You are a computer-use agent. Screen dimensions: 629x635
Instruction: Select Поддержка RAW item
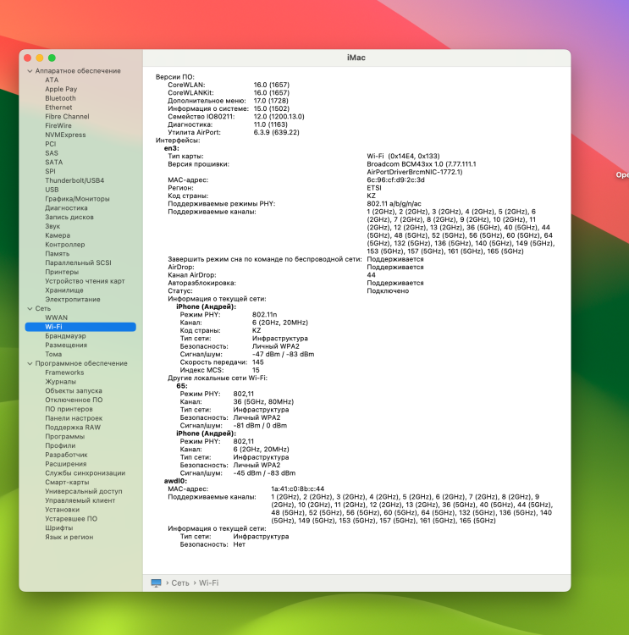[x=73, y=428]
